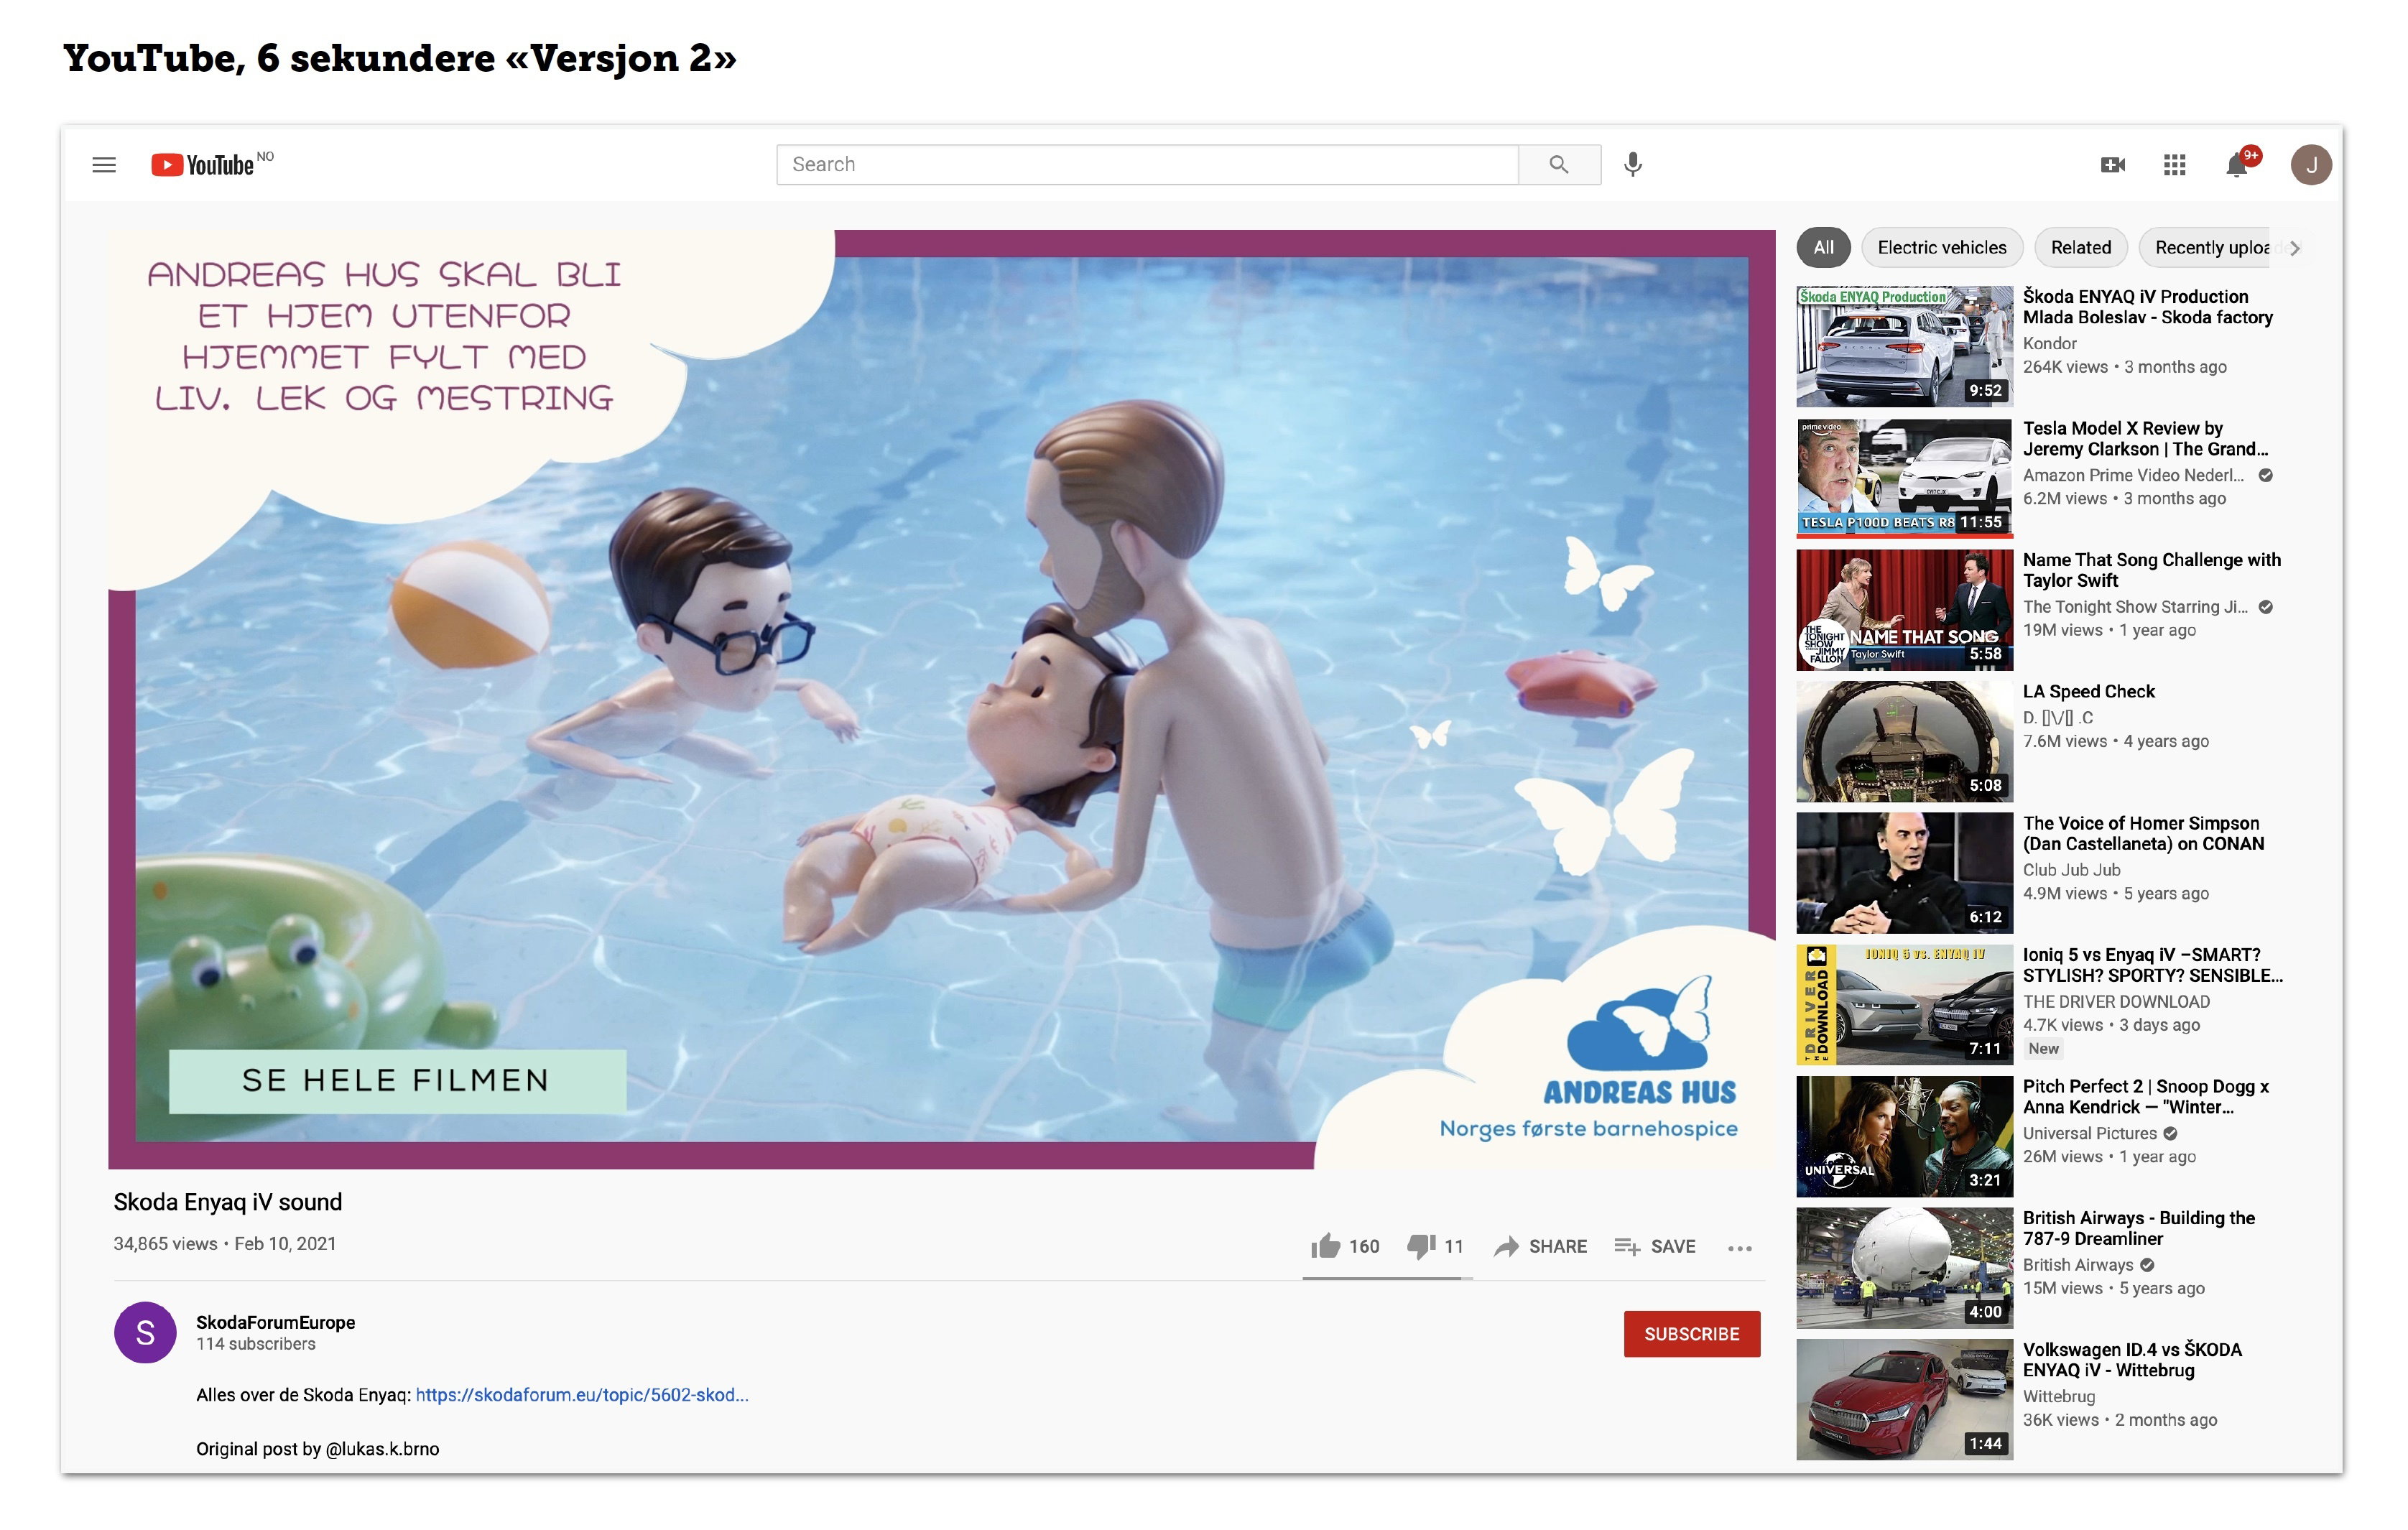This screenshot has width=2408, height=1530.
Task: Select the Electric vehicles filter chip
Action: [x=1941, y=247]
